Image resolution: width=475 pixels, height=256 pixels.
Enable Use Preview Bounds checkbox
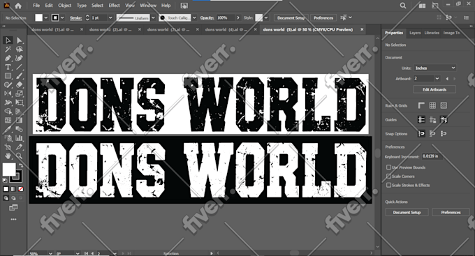[x=388, y=167]
